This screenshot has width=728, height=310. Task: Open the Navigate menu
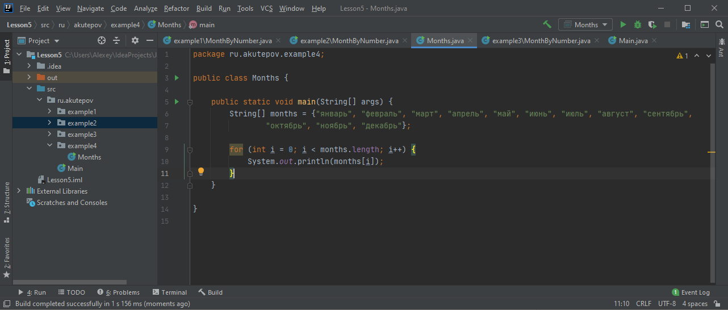[x=91, y=9]
